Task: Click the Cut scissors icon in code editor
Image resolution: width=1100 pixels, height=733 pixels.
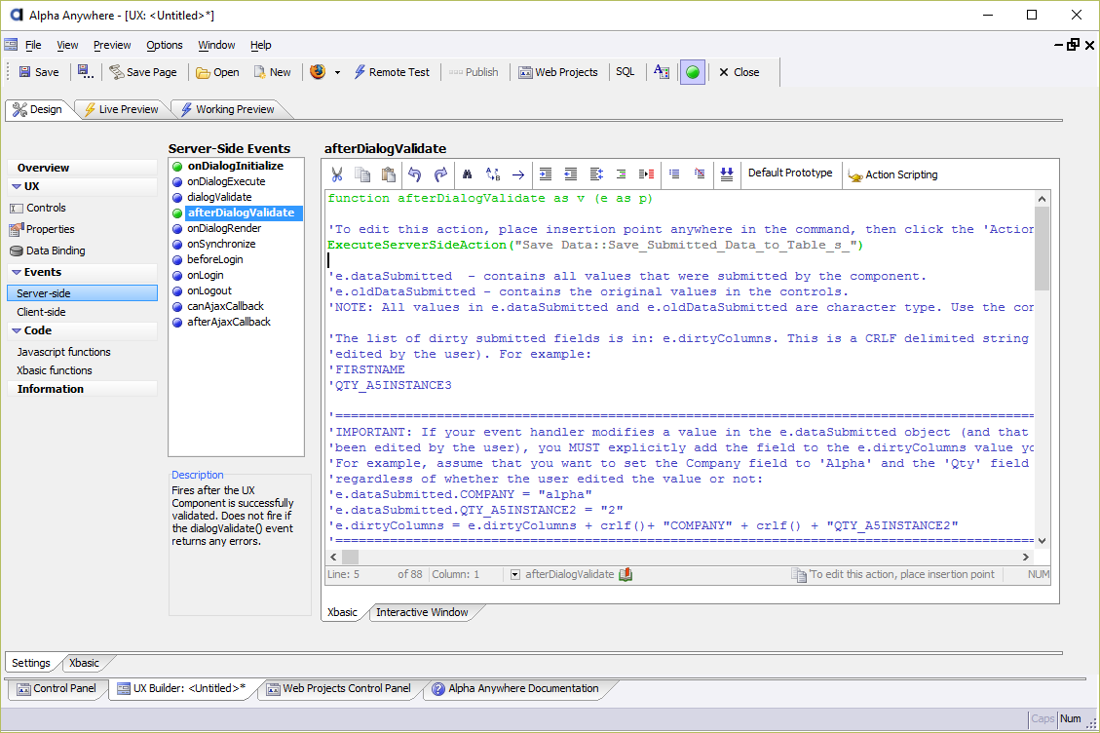Action: (337, 174)
